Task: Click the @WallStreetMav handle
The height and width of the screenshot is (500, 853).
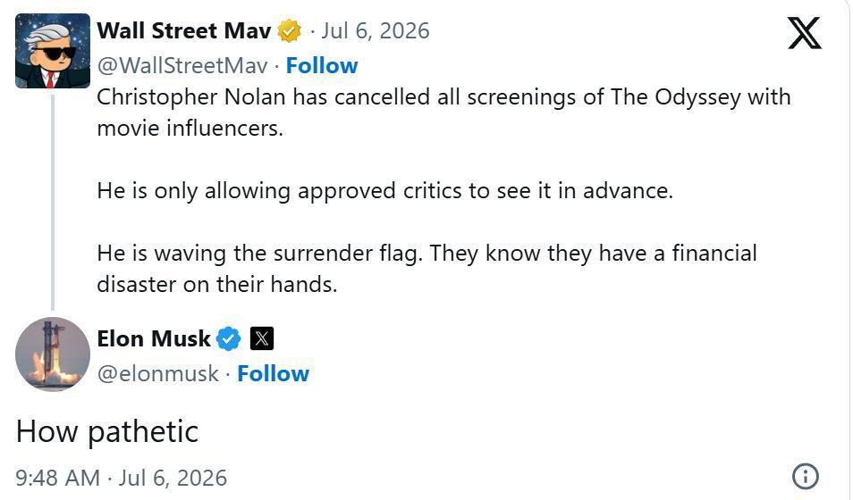Action: click(182, 66)
